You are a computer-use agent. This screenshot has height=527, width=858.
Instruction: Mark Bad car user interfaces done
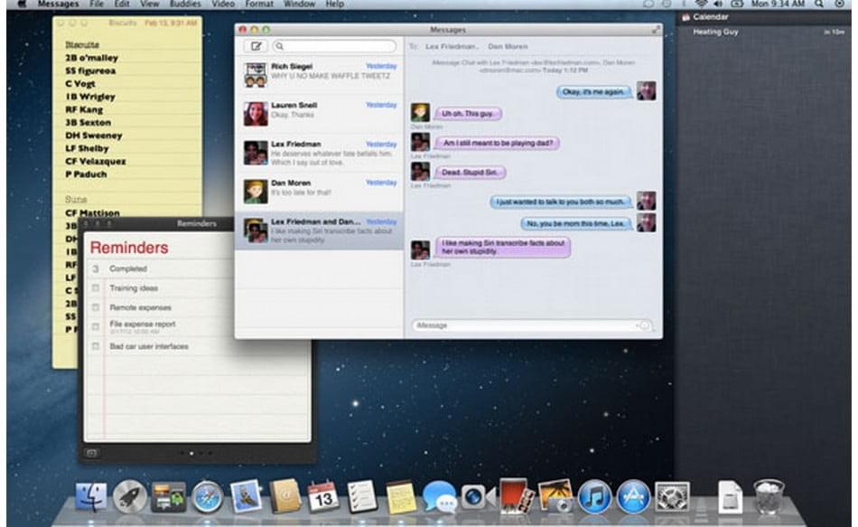96,346
